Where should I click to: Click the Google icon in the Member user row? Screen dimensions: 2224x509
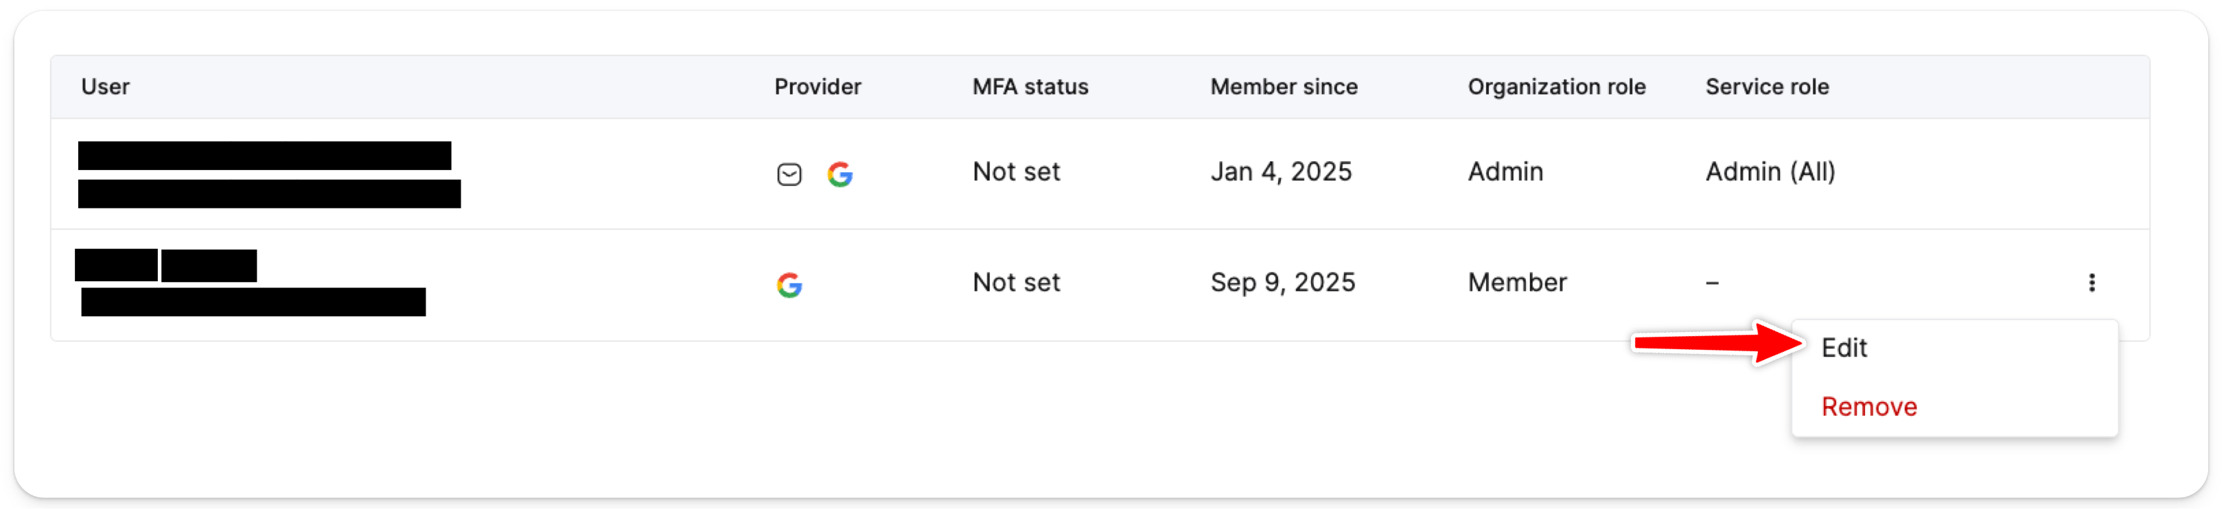point(789,285)
